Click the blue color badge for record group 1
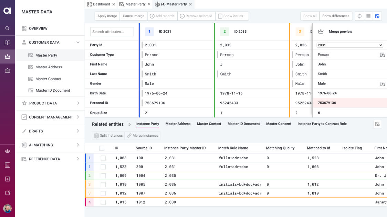 (x=149, y=31)
